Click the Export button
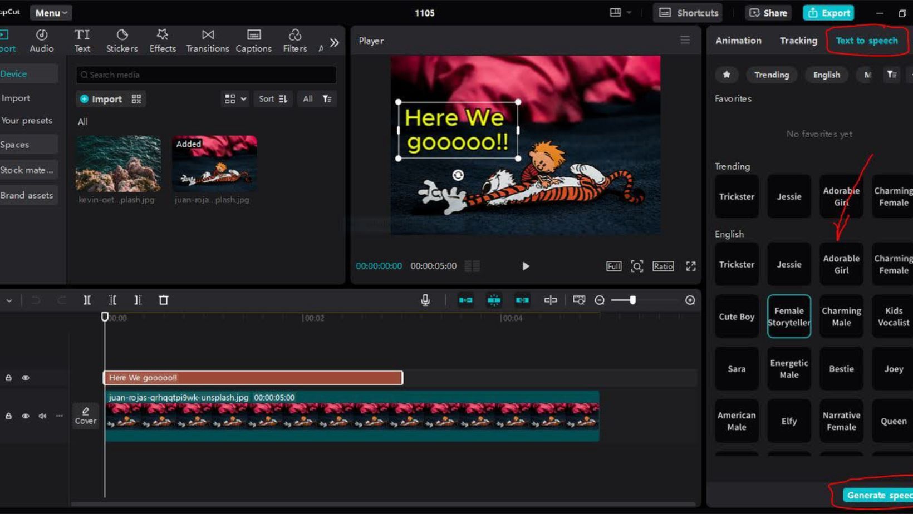This screenshot has width=913, height=514. [828, 12]
